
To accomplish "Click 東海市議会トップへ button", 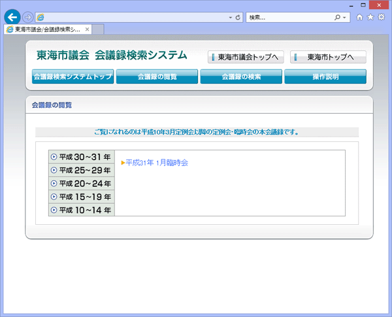I will point(246,57).
